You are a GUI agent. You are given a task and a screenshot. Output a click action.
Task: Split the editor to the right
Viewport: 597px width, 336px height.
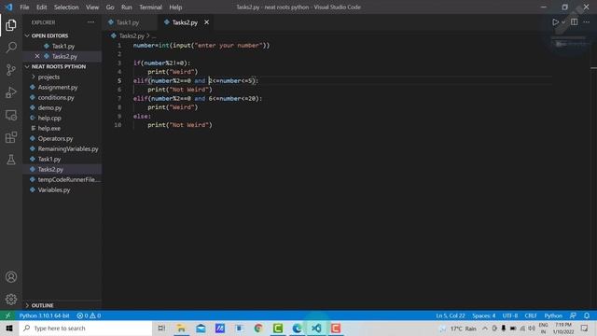click(x=575, y=22)
